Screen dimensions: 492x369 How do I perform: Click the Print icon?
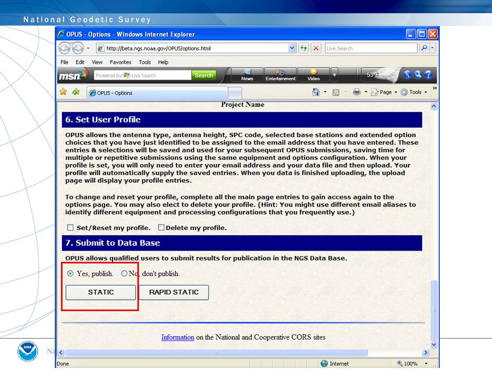tap(357, 92)
